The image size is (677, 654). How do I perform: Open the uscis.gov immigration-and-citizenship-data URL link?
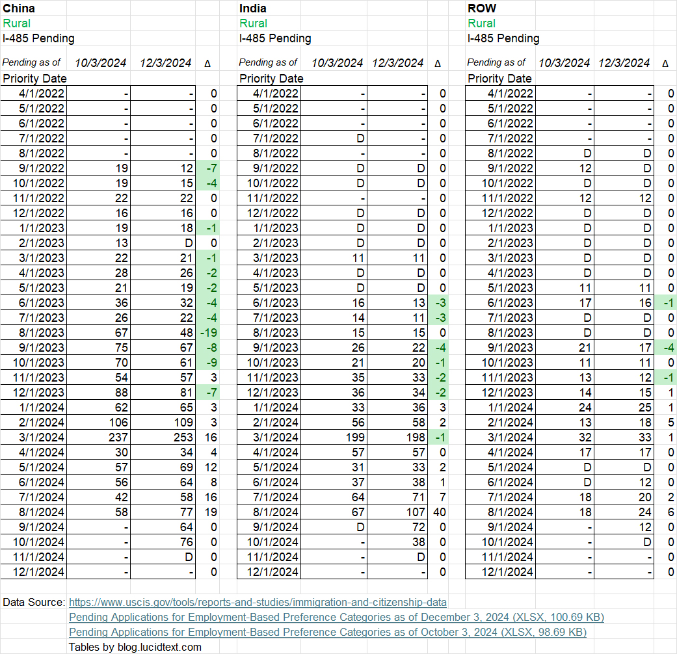(x=258, y=602)
